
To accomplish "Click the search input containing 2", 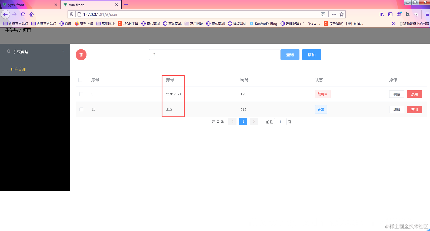I will coord(215,55).
